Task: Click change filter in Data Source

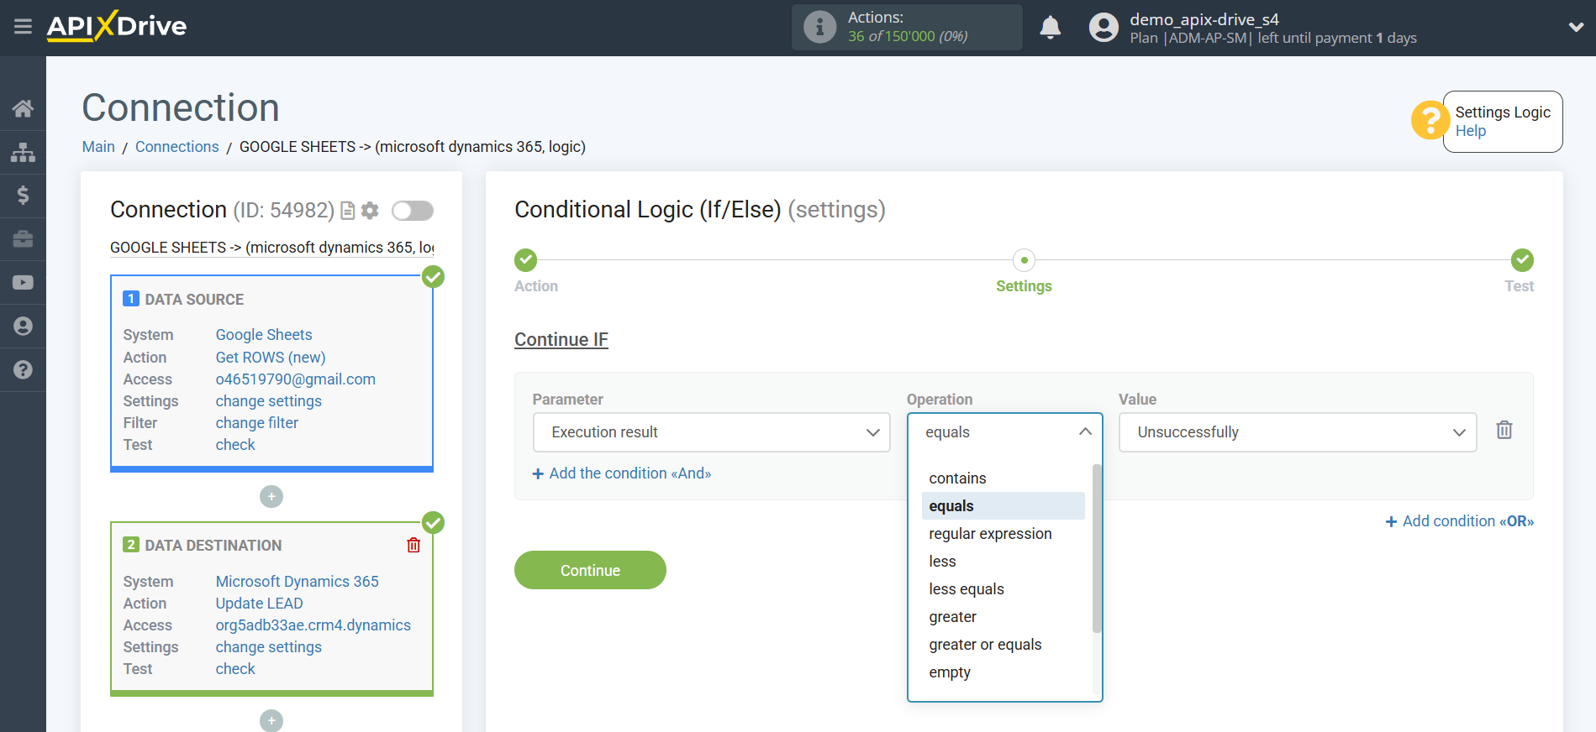Action: 257,423
